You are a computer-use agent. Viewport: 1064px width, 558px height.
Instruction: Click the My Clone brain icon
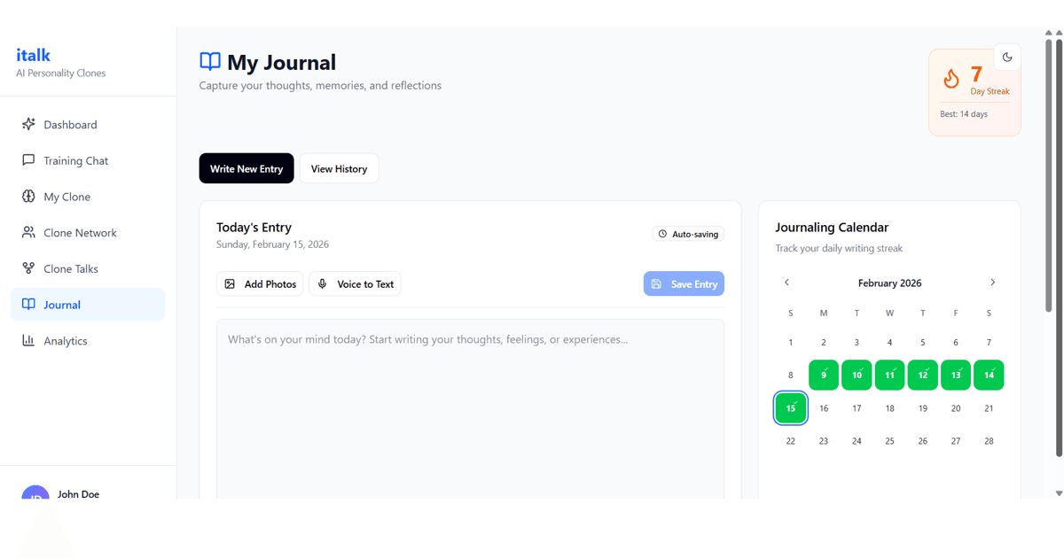pos(28,197)
